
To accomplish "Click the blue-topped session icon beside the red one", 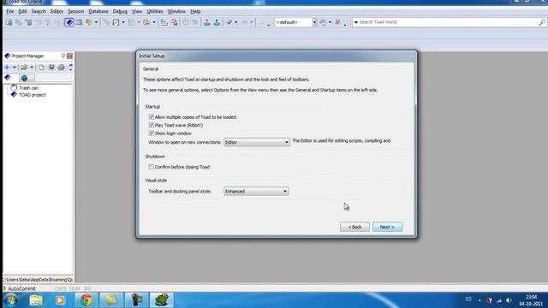I will tap(217, 22).
